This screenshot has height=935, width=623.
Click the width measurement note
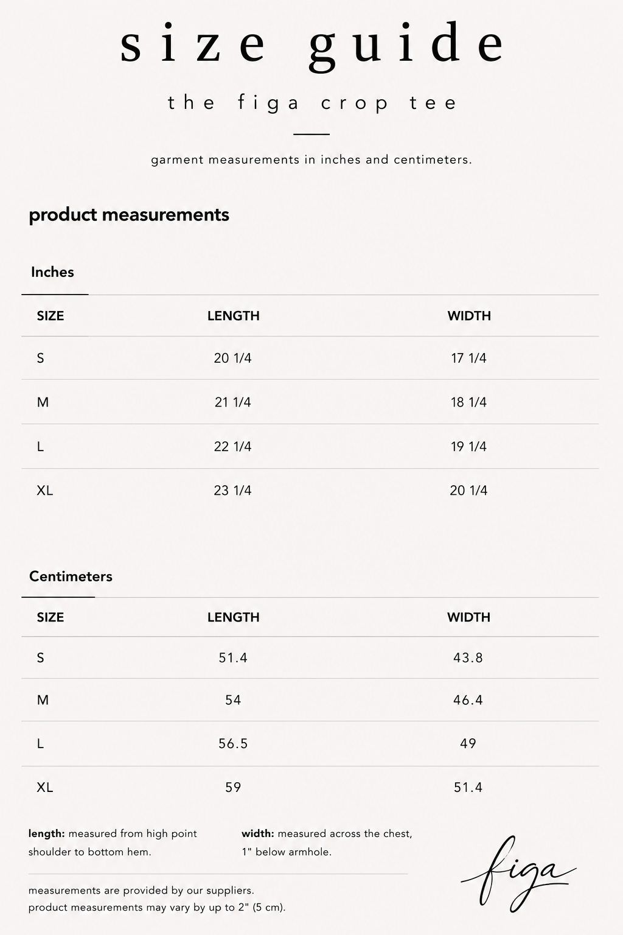coord(327,842)
